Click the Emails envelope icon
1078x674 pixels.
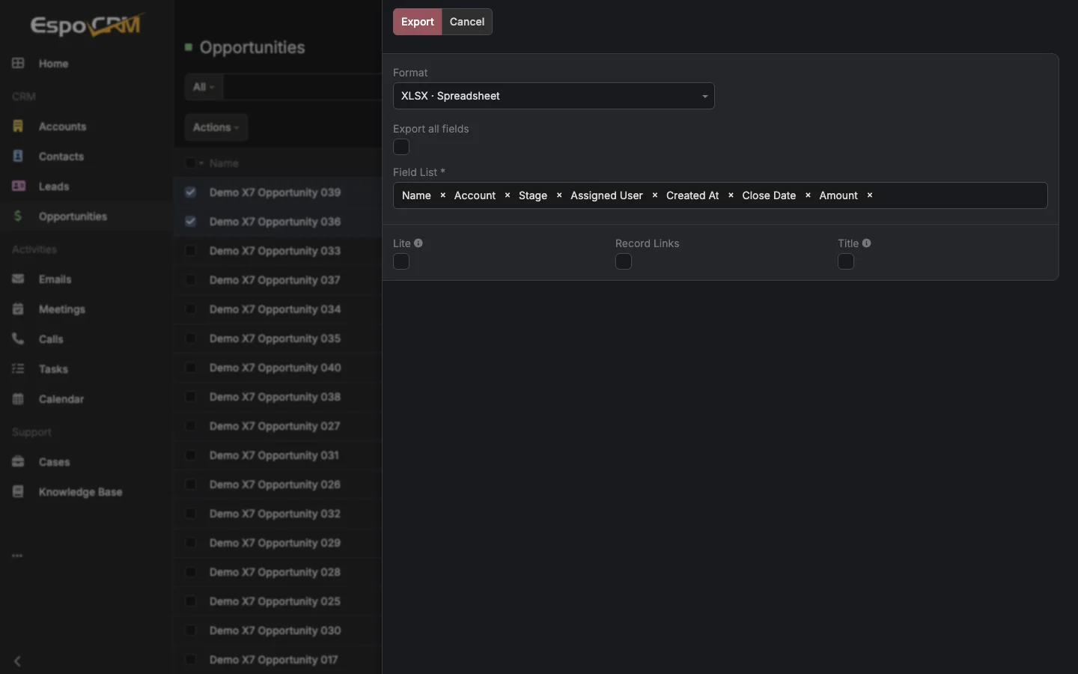click(x=18, y=279)
